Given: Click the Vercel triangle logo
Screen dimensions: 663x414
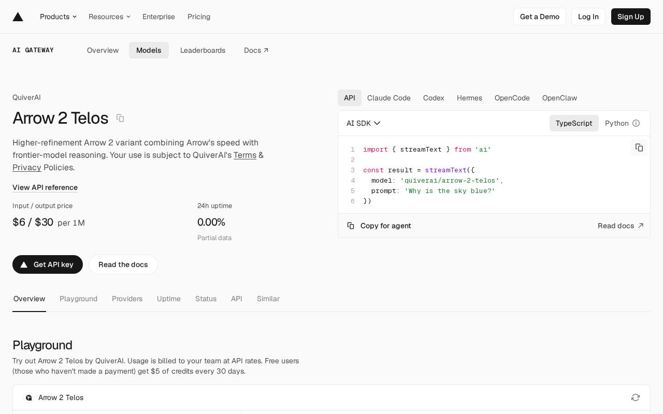Looking at the screenshot, I should (18, 17).
